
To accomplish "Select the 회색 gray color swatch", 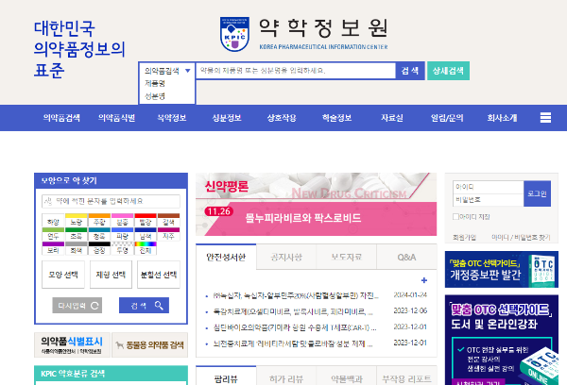I will point(77,248).
